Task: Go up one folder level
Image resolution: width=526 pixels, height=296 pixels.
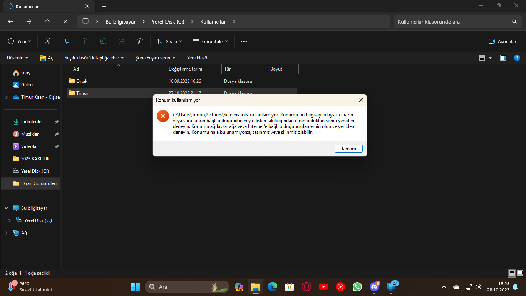Action: click(x=47, y=22)
